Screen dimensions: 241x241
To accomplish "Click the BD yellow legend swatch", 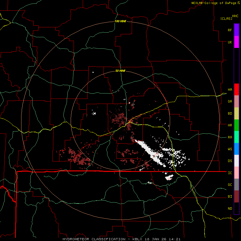I will tap(236, 113).
